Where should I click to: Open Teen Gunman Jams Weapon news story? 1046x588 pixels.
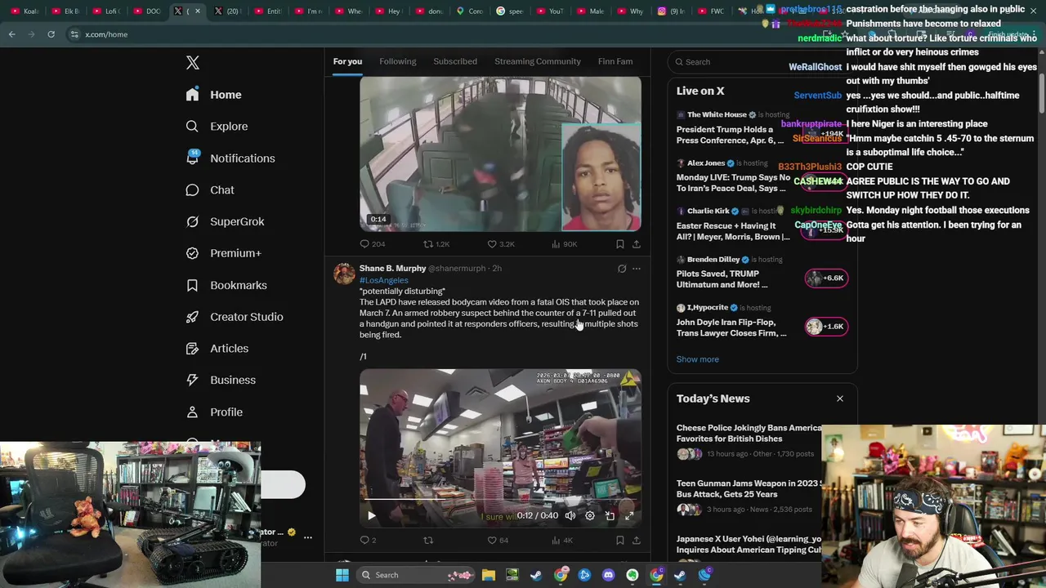[x=748, y=496]
